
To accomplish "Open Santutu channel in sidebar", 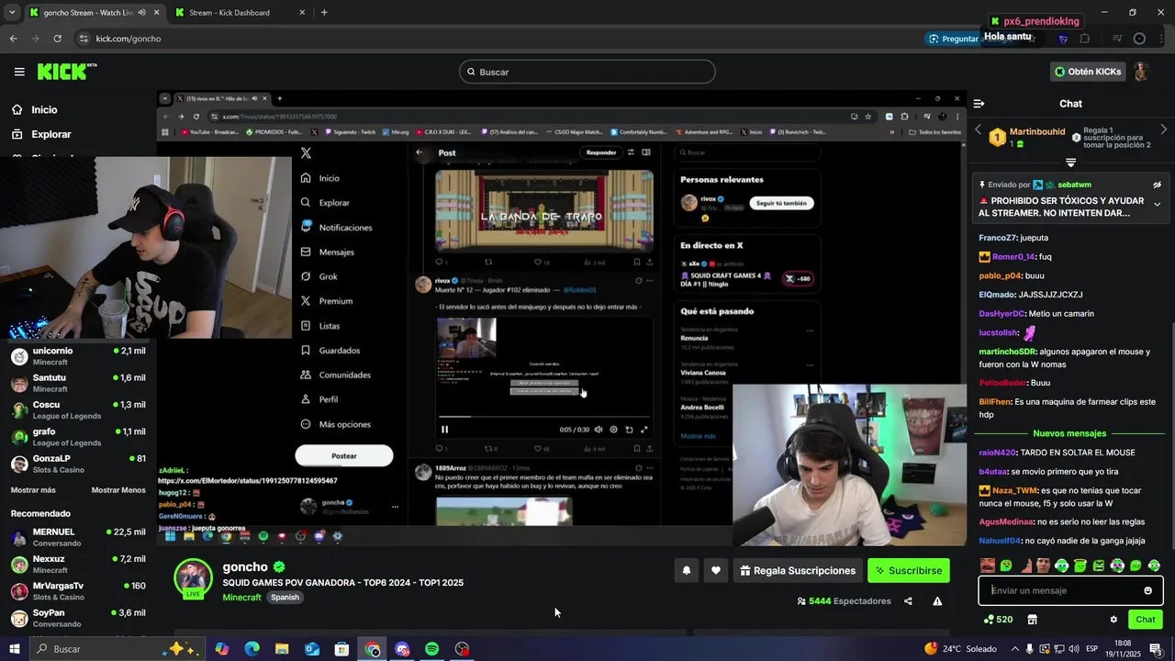I will coord(78,383).
